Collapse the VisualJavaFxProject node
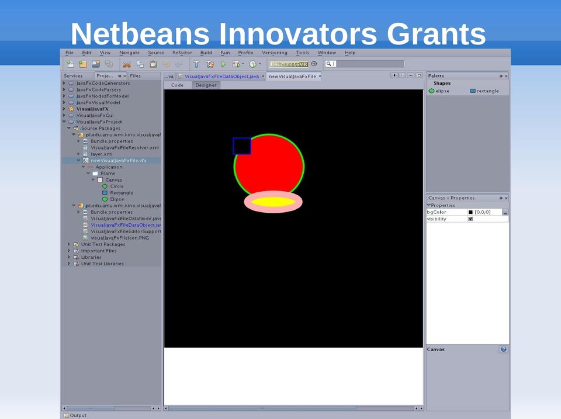 click(x=64, y=122)
